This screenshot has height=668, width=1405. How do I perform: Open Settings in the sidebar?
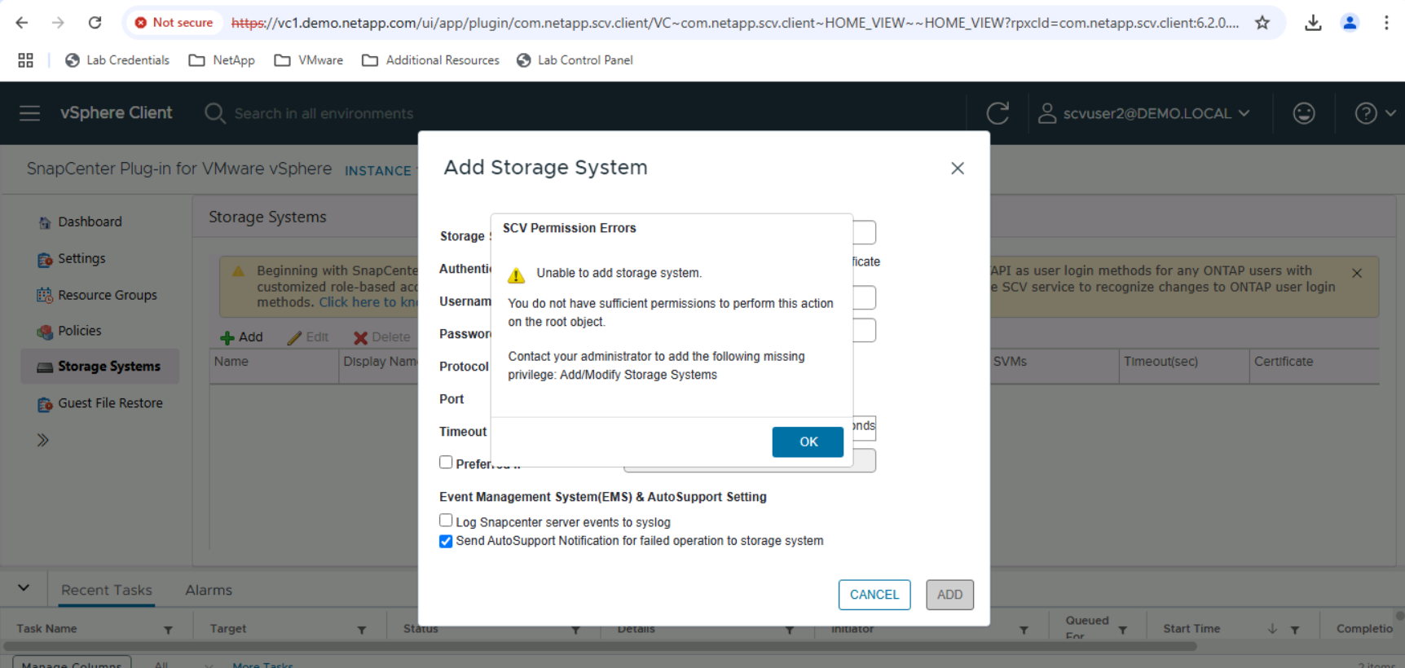pos(81,258)
